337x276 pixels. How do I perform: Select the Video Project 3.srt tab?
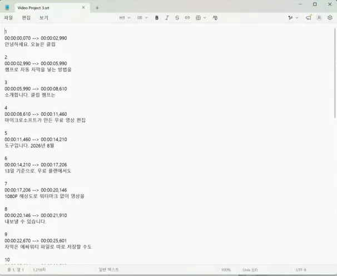click(x=52, y=8)
